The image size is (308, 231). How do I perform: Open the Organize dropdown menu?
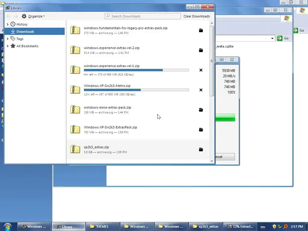tap(36, 16)
